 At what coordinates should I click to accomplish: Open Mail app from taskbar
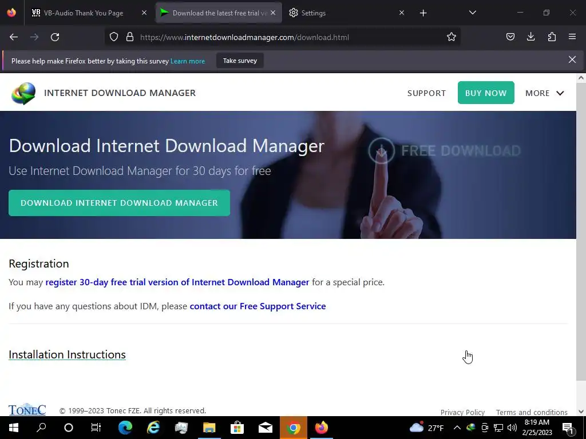266,428
